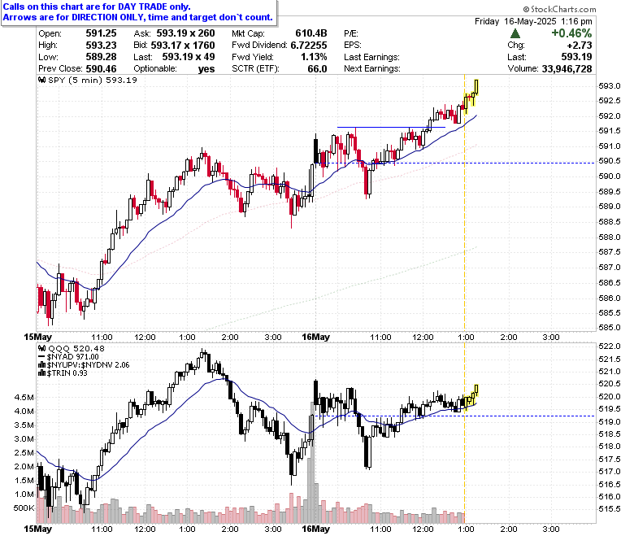Click the 593.0 price axis label

[610, 85]
